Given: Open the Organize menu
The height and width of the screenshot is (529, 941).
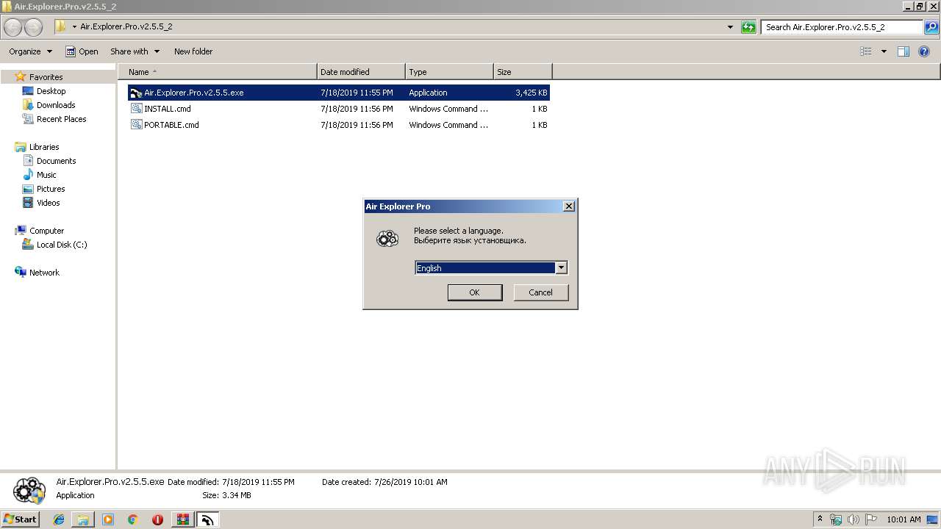Looking at the screenshot, I should tap(30, 51).
